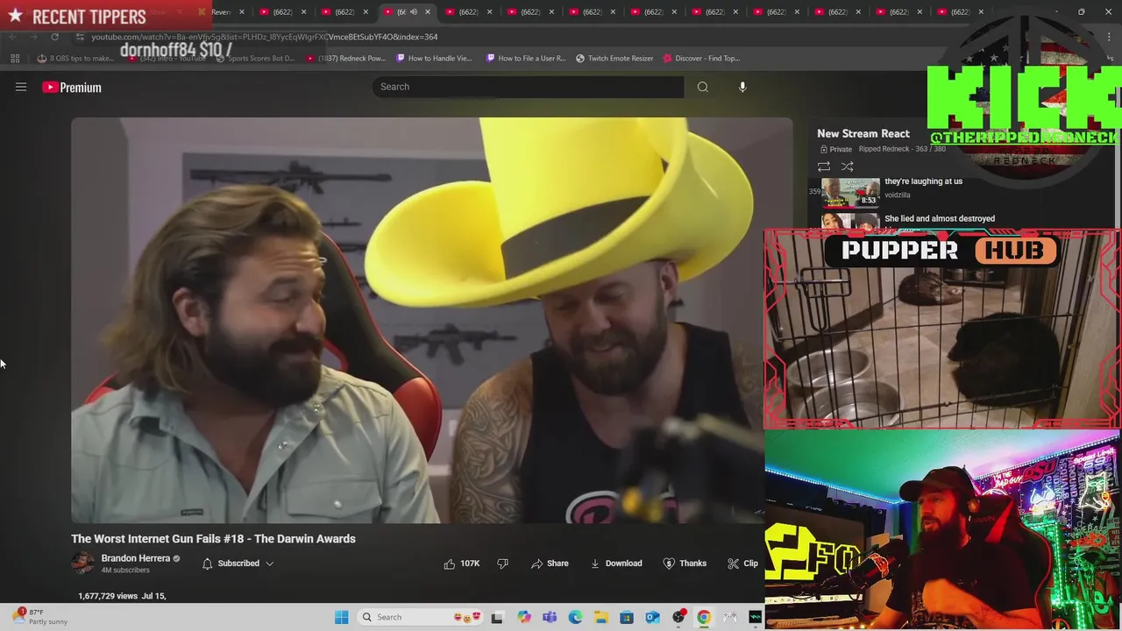The height and width of the screenshot is (631, 1122).
Task: Share the video
Action: (550, 564)
